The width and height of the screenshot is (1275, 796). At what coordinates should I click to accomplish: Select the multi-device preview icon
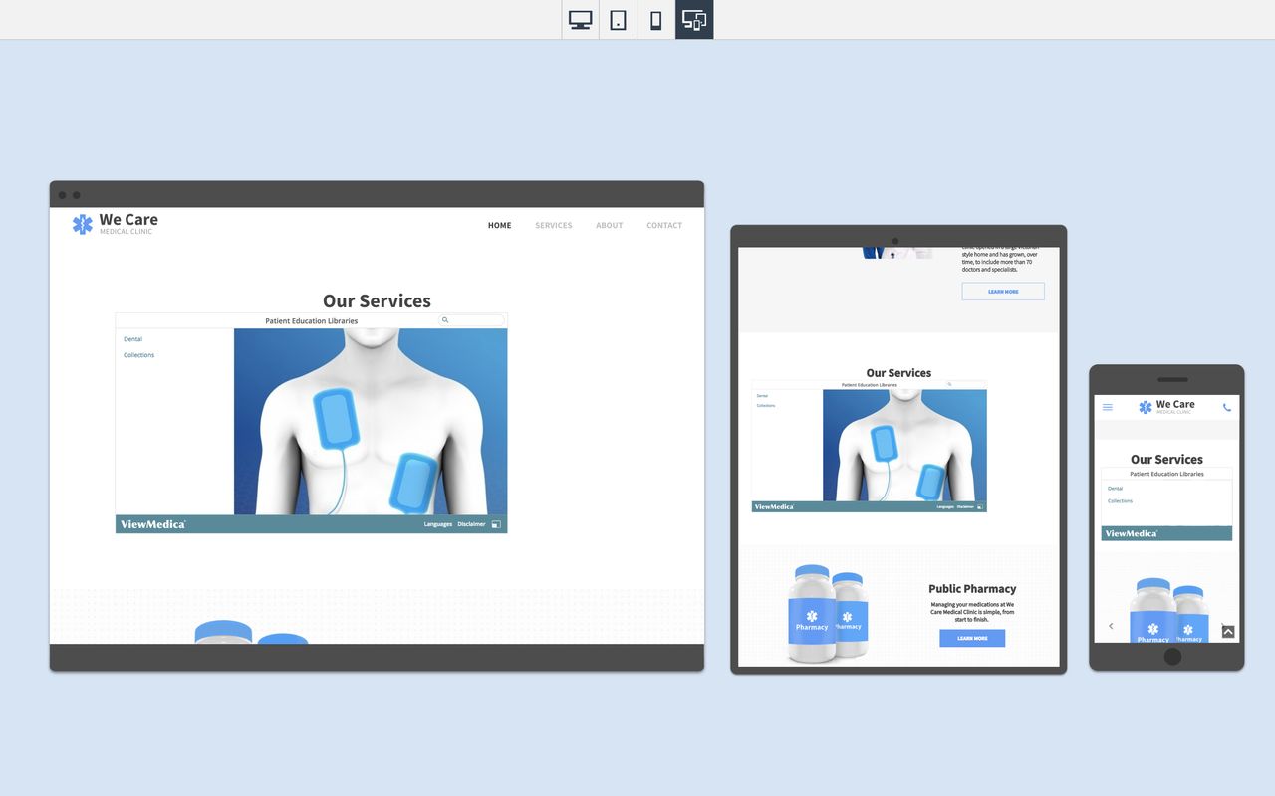click(x=693, y=19)
